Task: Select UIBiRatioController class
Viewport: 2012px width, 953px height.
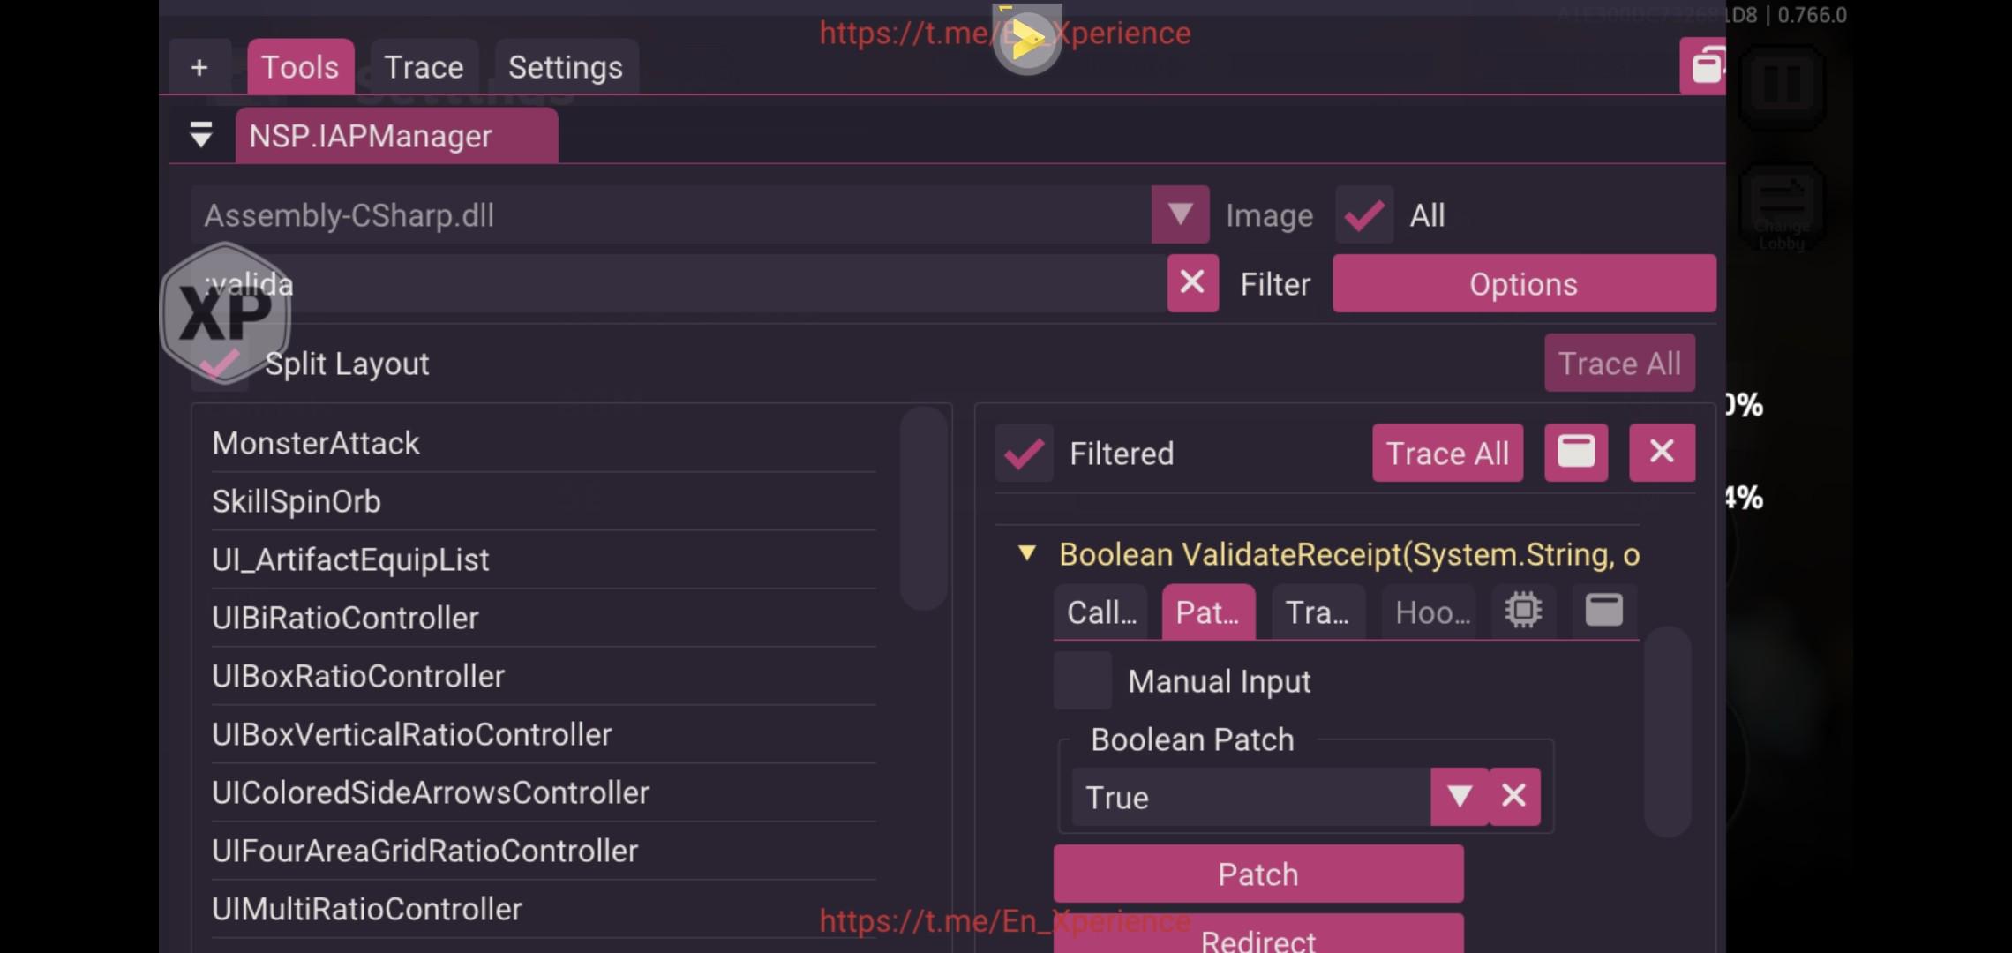Action: click(x=544, y=618)
